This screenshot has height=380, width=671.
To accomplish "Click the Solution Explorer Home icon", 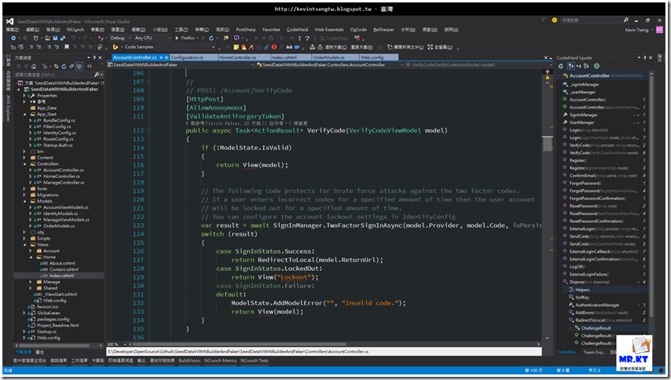I will coord(34,66).
